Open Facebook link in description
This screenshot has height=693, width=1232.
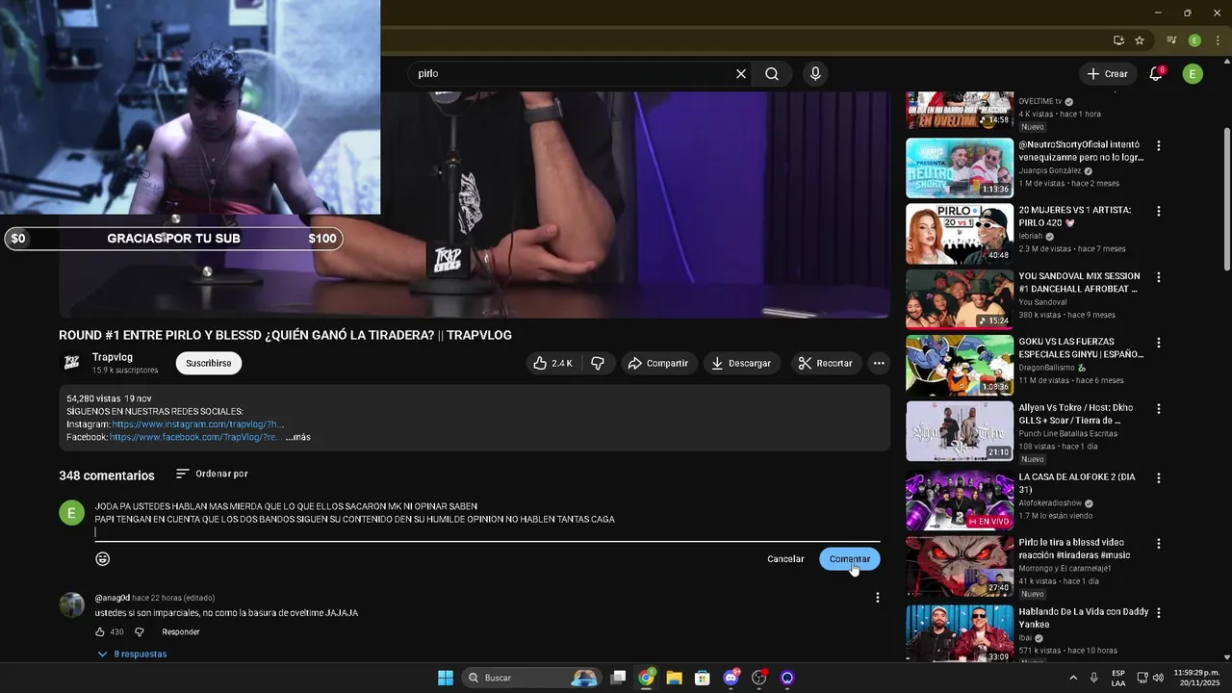pos(195,438)
